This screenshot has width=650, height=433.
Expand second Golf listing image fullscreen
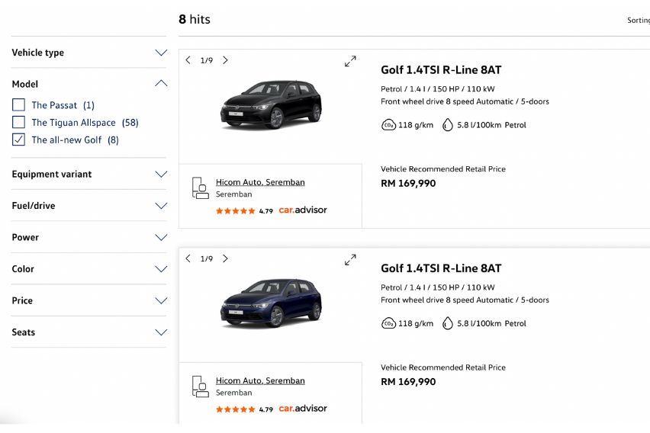(350, 259)
